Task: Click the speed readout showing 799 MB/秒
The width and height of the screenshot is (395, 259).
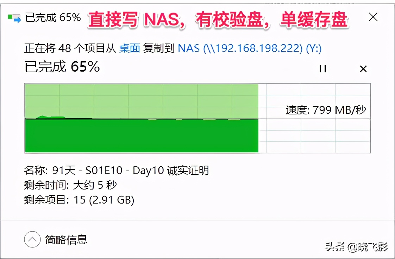Action: click(x=326, y=110)
